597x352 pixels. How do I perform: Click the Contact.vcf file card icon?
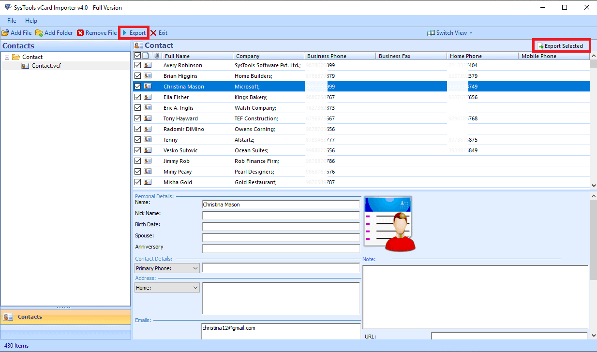tap(25, 66)
